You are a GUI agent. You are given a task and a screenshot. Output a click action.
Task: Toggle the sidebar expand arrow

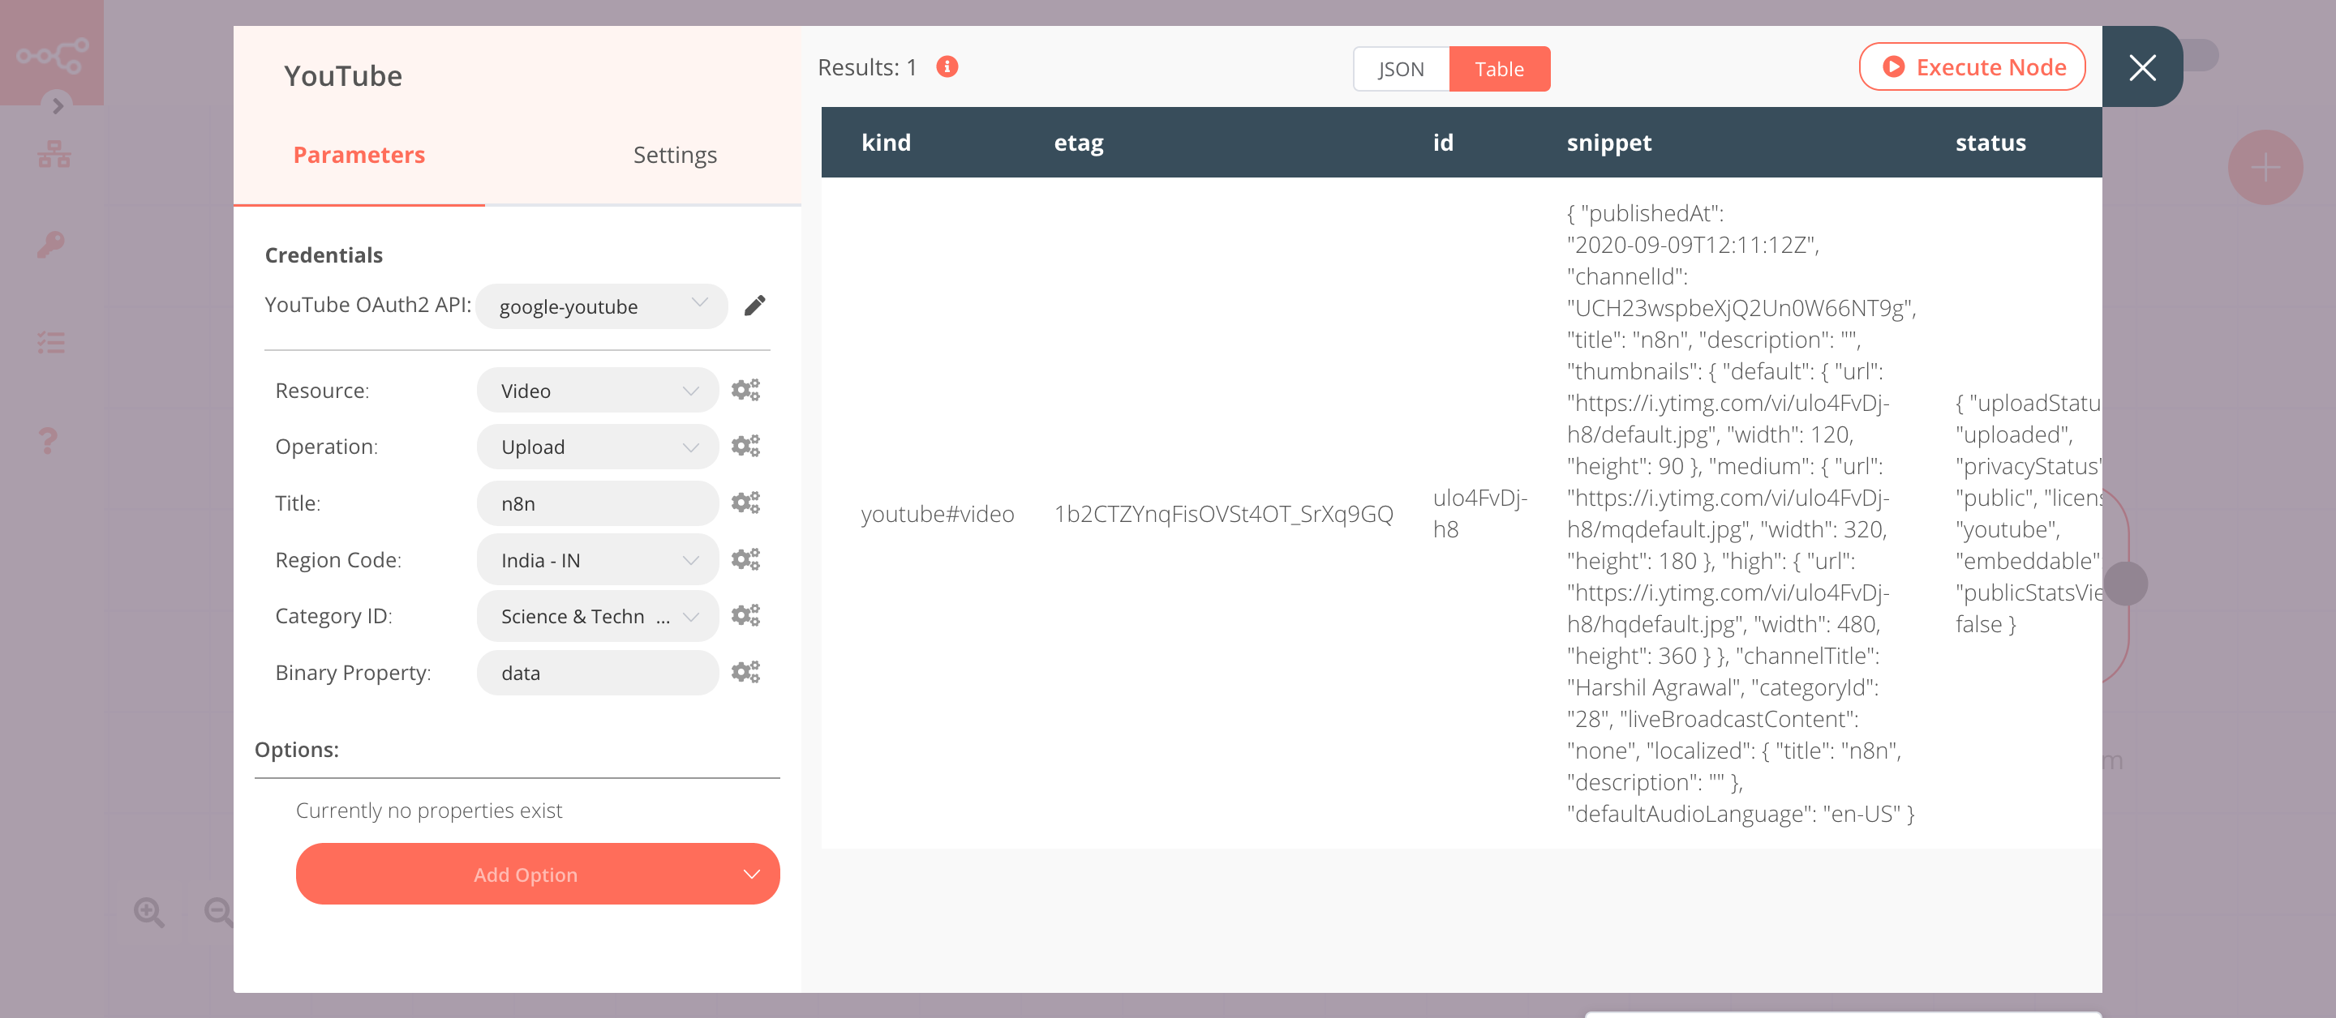(57, 103)
